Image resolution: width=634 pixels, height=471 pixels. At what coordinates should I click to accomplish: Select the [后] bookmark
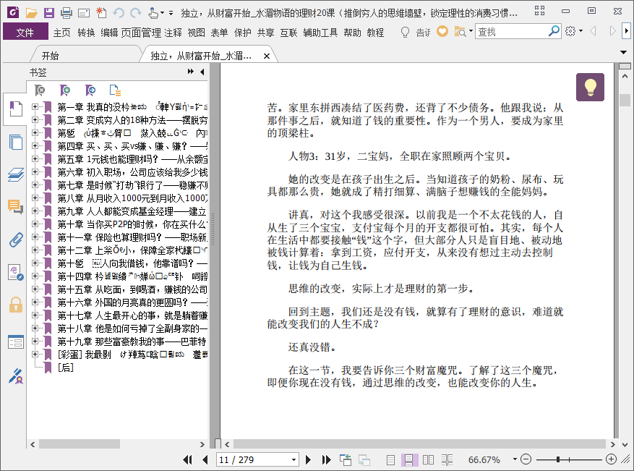coord(65,368)
